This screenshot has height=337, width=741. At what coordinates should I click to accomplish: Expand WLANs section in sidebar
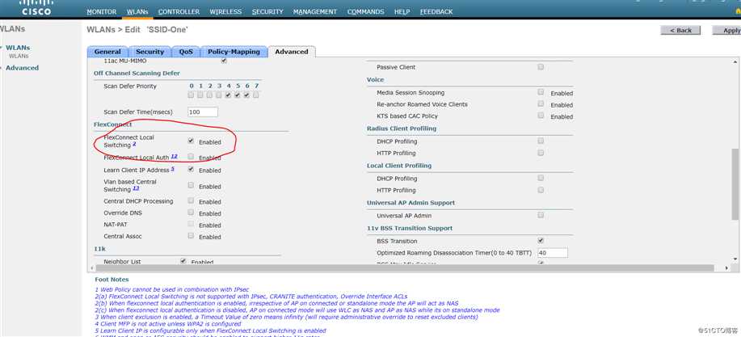tap(18, 48)
